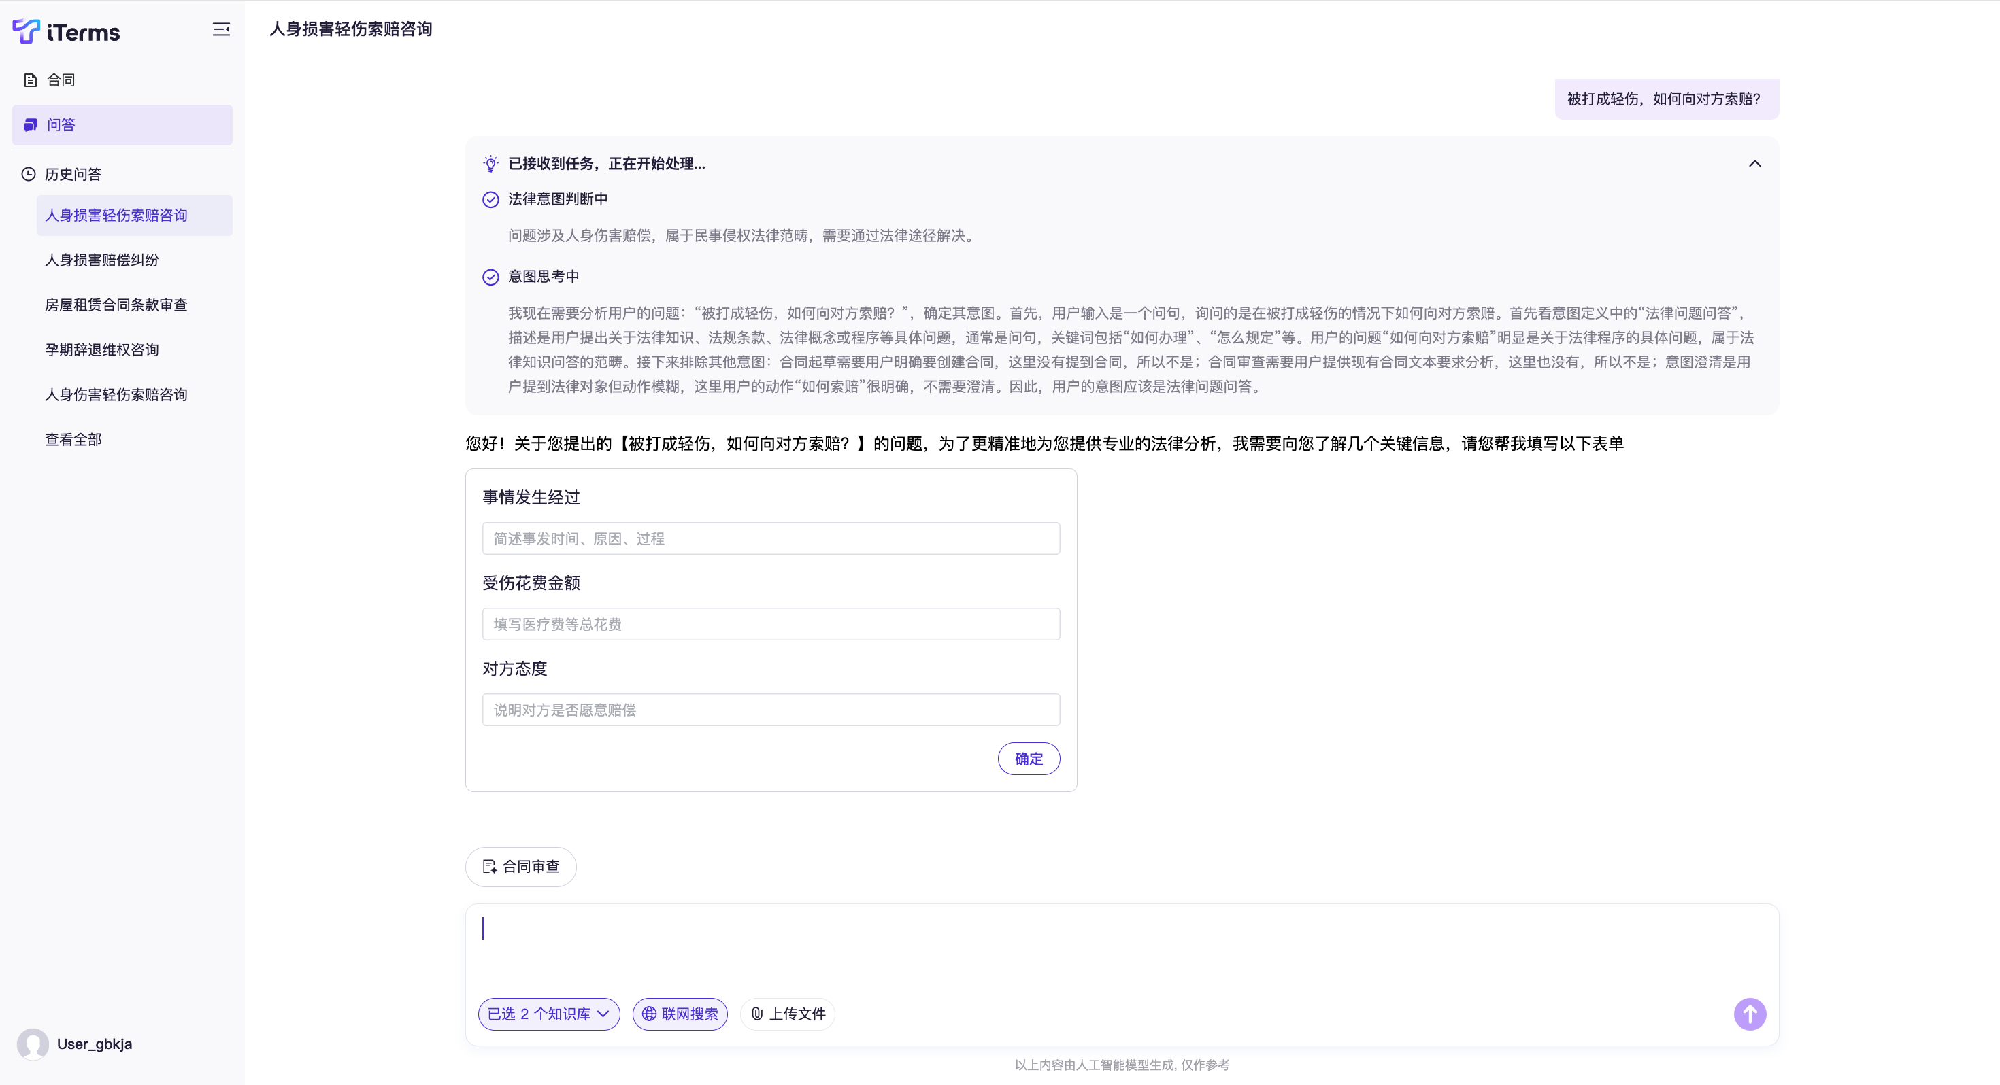Collapse the task processing panel with the chevron
Viewport: 2000px width, 1085px height.
pyautogui.click(x=1754, y=164)
